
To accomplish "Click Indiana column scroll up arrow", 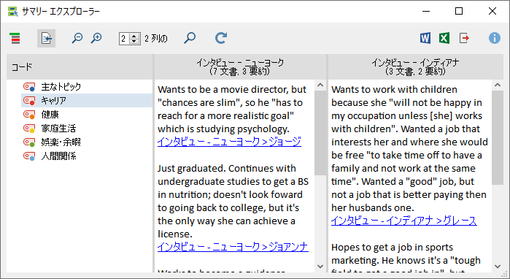I will pos(498,85).
